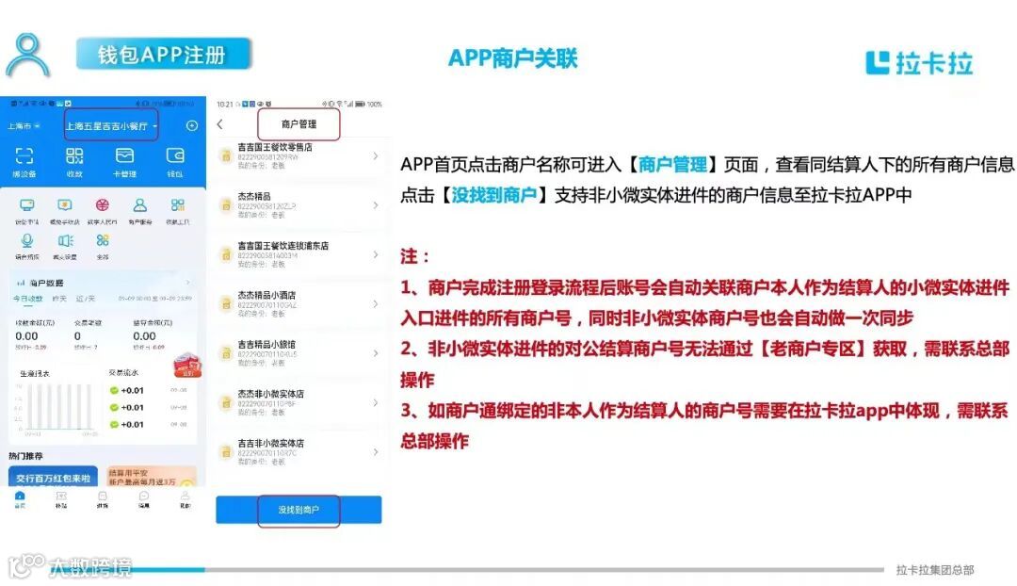The width and height of the screenshot is (1017, 586).
Task: Tap the shop icon beside 杰杰精品
Action: [226, 205]
